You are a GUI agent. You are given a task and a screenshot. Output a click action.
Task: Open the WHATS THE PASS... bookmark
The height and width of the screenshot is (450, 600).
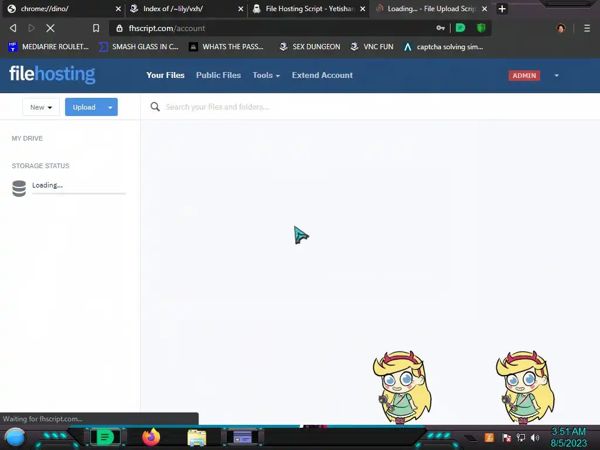226,47
